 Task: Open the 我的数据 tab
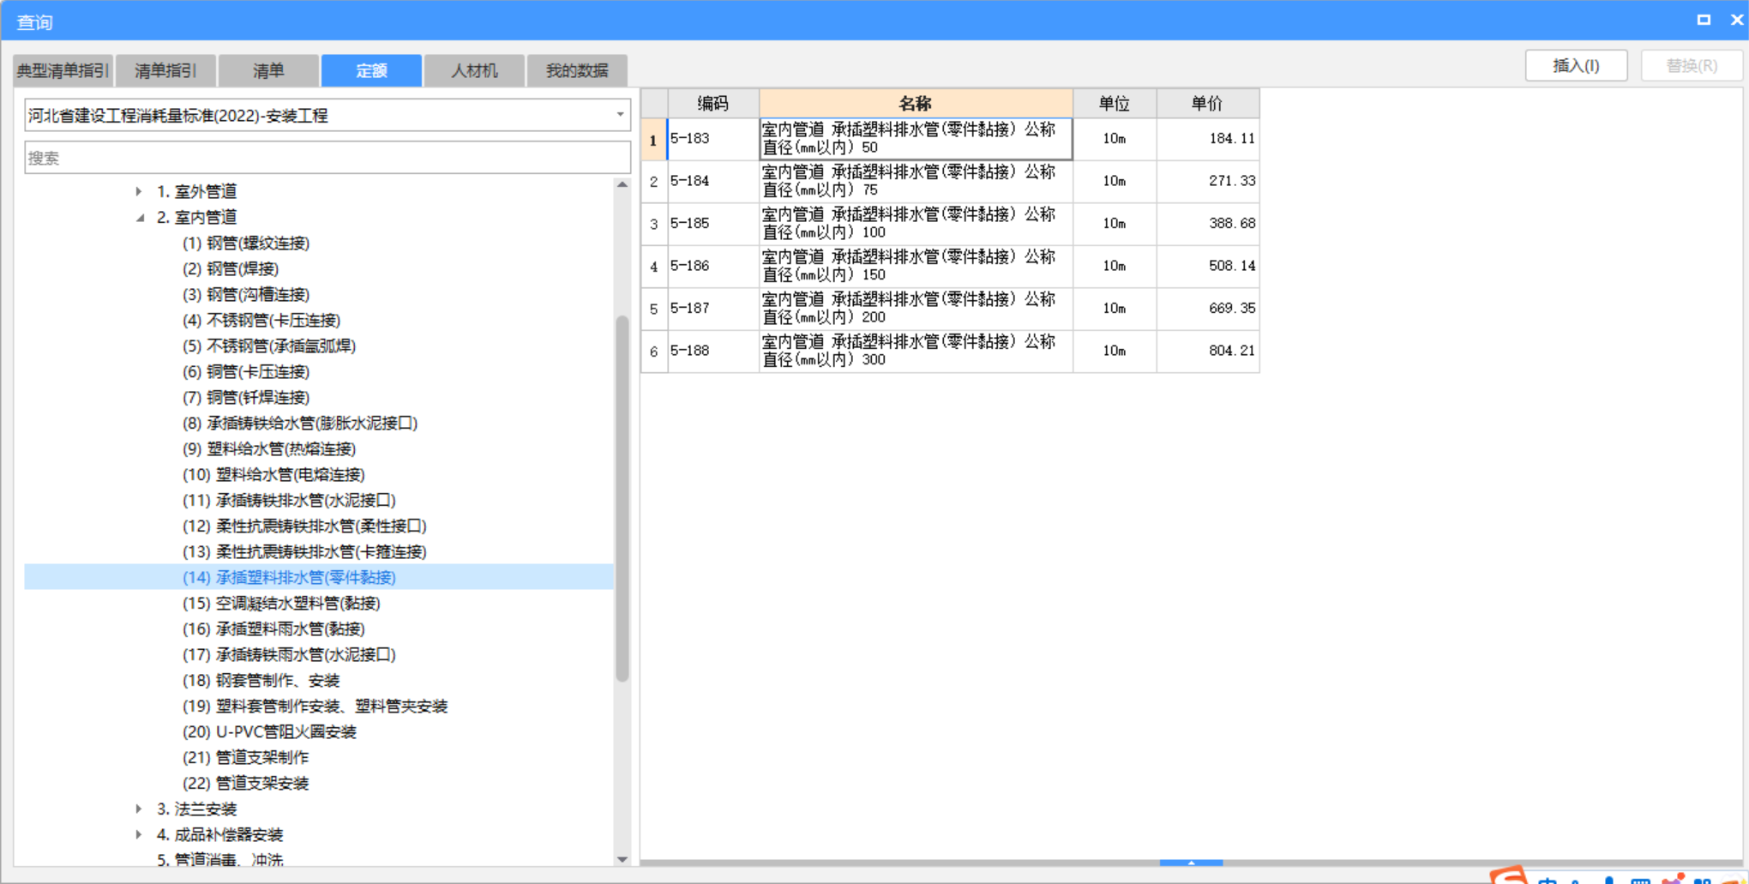point(577,70)
